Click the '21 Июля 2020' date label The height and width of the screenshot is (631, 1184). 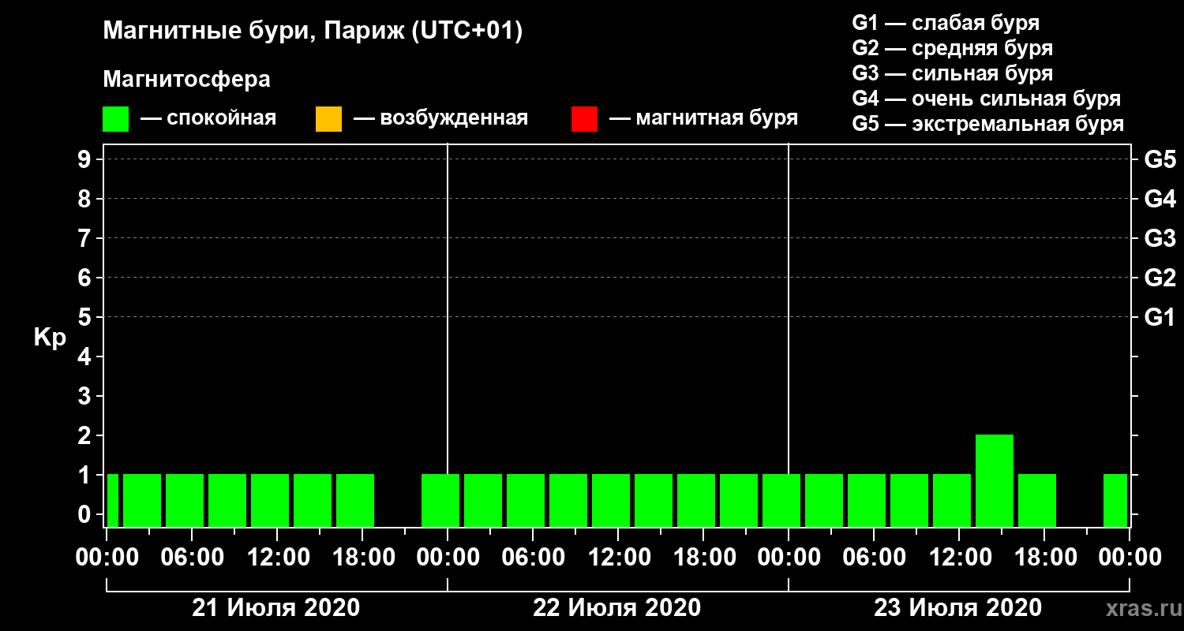[276, 608]
